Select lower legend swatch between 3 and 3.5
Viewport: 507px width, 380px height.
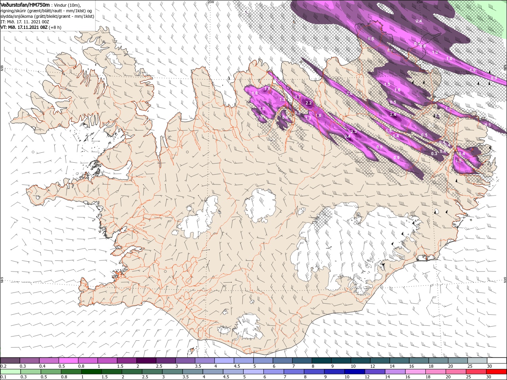172,372
